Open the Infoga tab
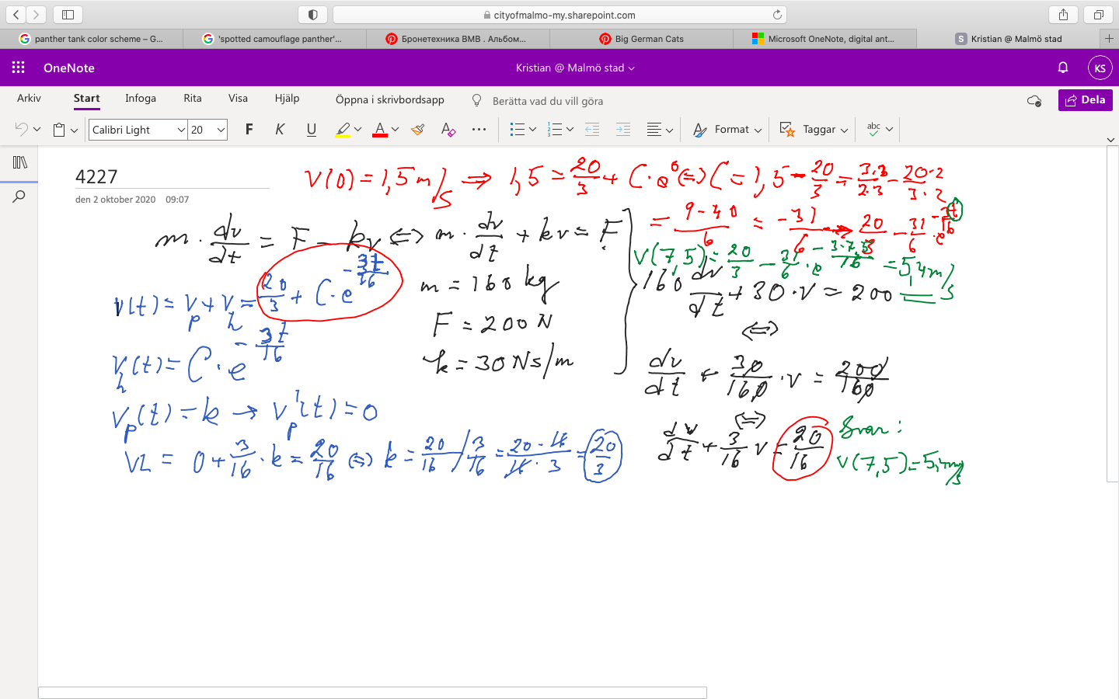The image size is (1119, 699). point(141,99)
